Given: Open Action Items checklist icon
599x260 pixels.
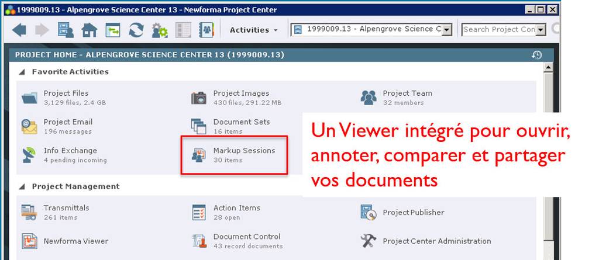Looking at the screenshot, I should (x=199, y=212).
